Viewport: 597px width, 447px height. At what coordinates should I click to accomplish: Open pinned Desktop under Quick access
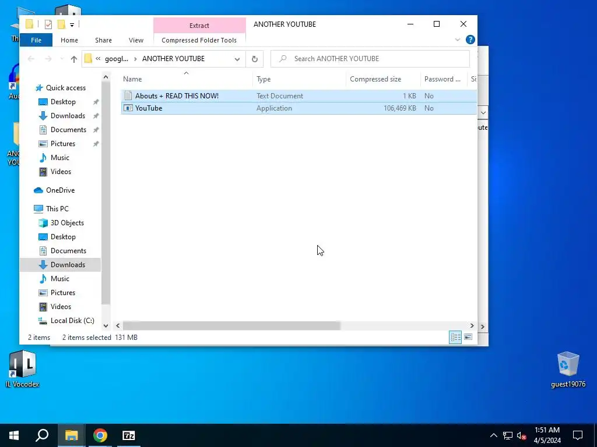coord(63,102)
